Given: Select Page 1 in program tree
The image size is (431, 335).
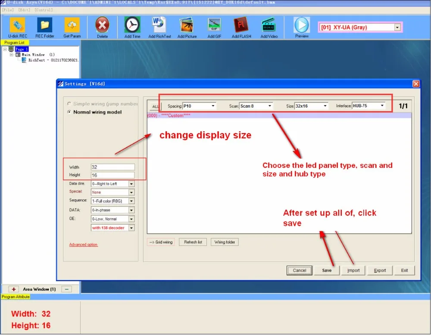Looking at the screenshot, I should 22,49.
